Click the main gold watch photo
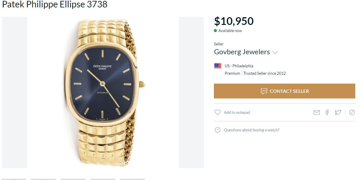363x180 pixels. tap(103, 92)
